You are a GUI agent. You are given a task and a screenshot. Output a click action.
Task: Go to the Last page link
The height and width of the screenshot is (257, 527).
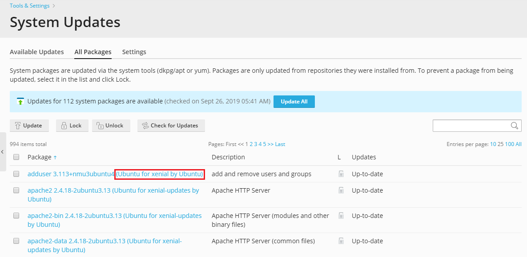tap(280, 144)
